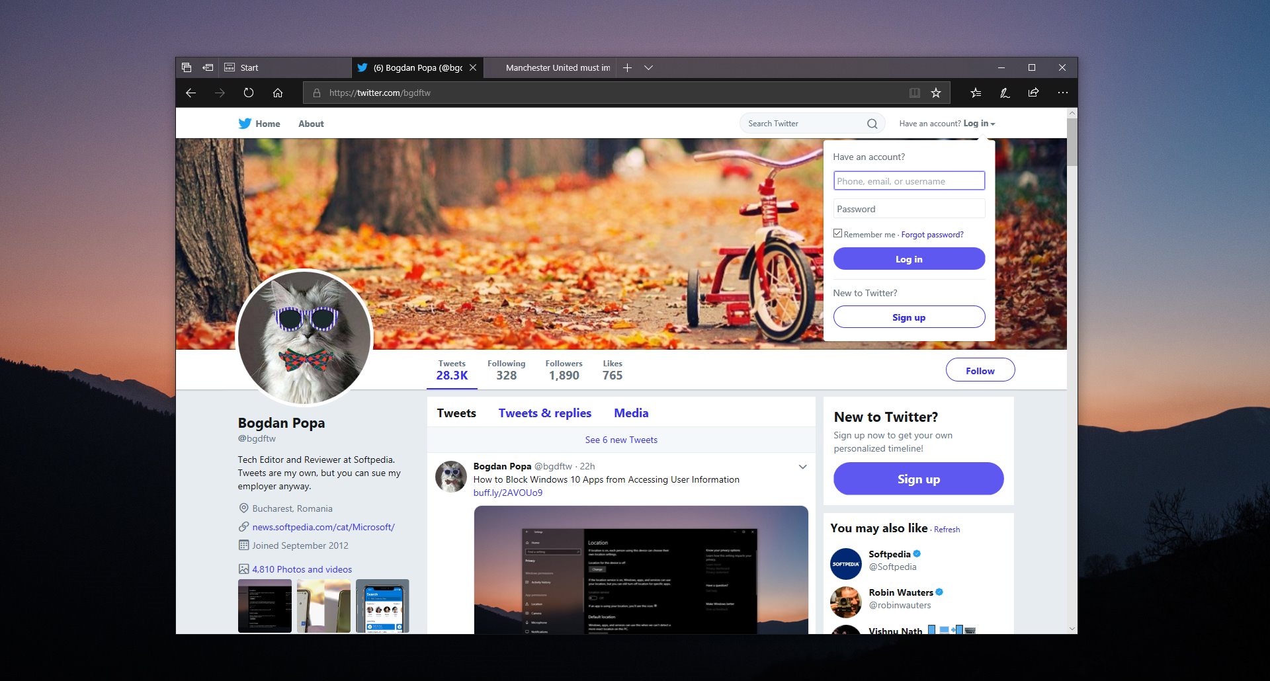1270x681 pixels.
Task: Go back with the browser back arrow
Action: click(x=190, y=93)
